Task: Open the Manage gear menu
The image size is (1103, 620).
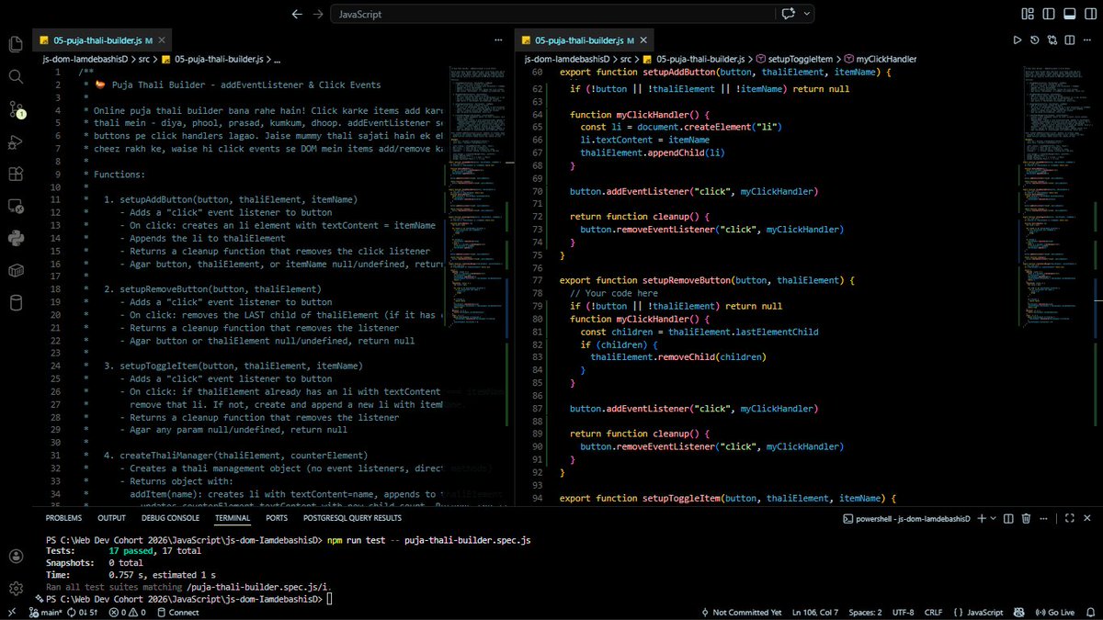Action: [x=15, y=588]
